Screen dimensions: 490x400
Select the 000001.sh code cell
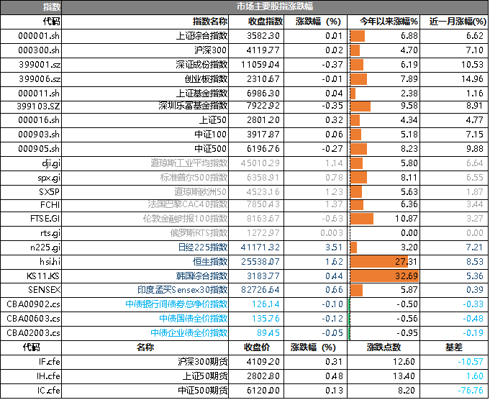pos(31,36)
